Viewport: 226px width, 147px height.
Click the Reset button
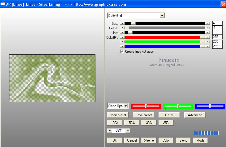pos(169,115)
